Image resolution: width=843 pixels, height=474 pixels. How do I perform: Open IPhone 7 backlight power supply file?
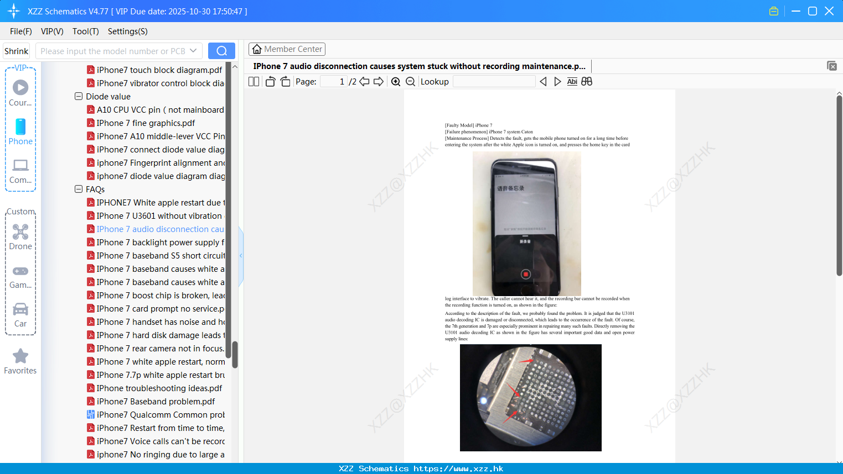click(x=161, y=243)
